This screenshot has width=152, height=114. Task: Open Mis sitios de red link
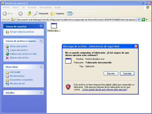coord(17,84)
